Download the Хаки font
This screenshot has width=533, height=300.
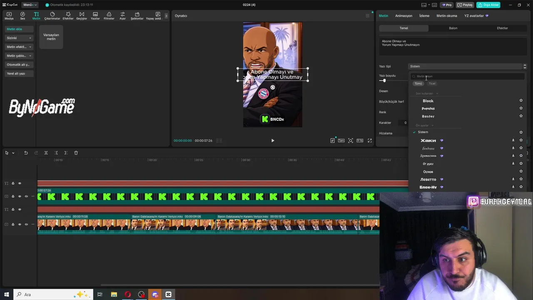(x=513, y=140)
